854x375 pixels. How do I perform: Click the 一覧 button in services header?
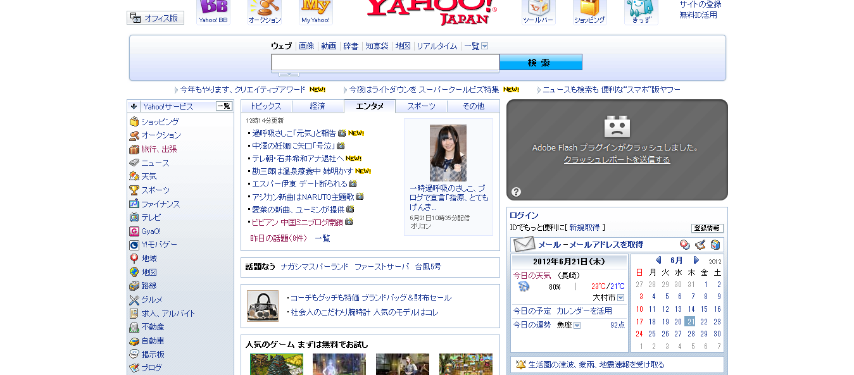pos(224,106)
